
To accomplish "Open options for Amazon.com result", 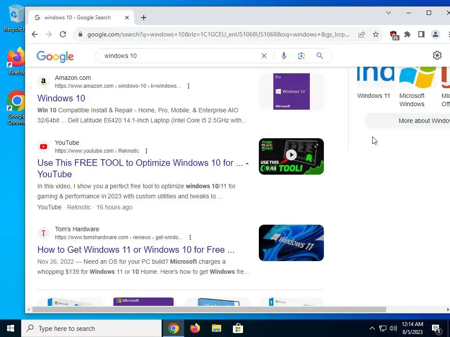I will tap(188, 86).
